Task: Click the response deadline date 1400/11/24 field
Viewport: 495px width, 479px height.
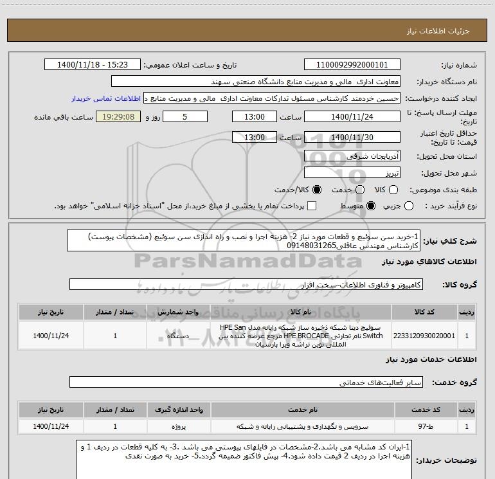Action: 352,116
